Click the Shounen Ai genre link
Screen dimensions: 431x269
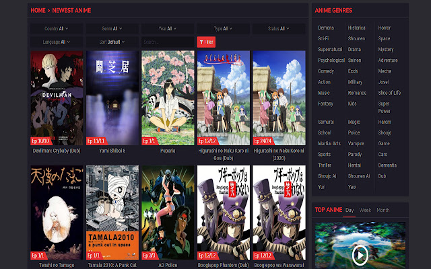[x=359, y=176]
